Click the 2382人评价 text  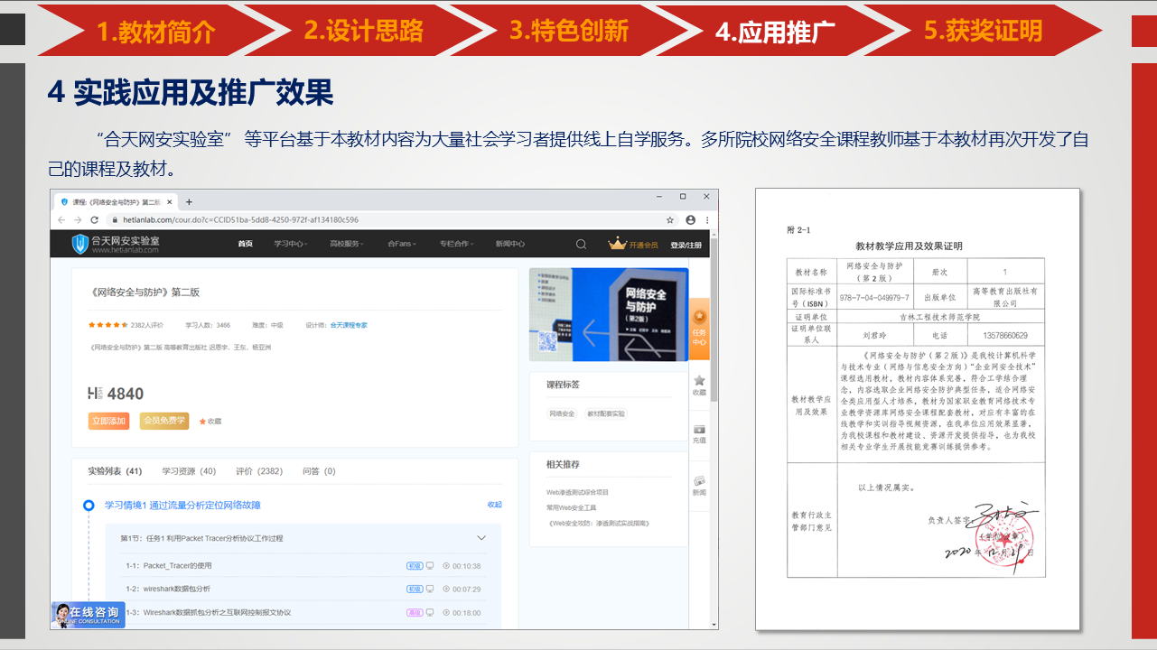point(147,325)
